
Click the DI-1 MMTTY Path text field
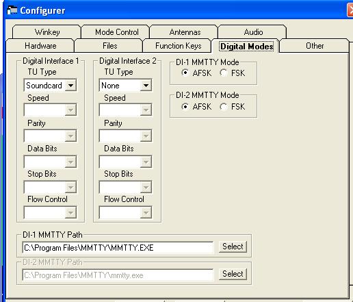pos(118,248)
